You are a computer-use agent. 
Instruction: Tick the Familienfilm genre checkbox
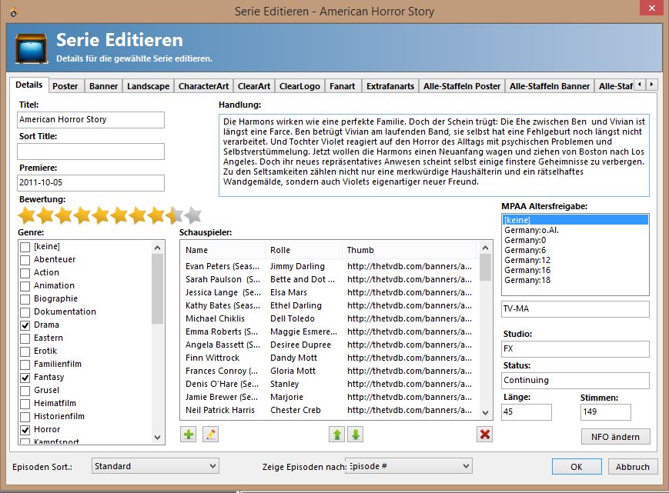(x=25, y=365)
